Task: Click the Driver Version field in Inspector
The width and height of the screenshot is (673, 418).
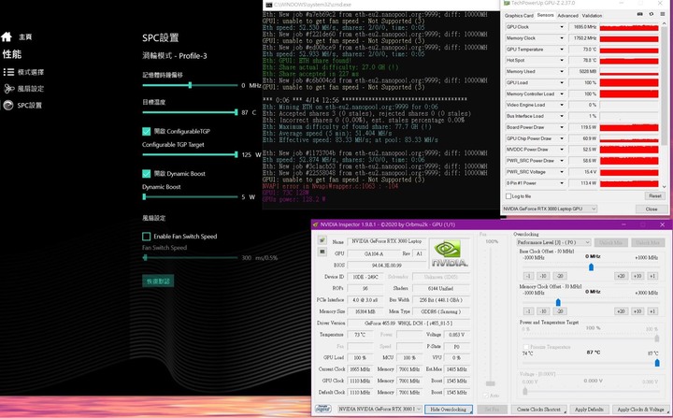Action: [408, 323]
